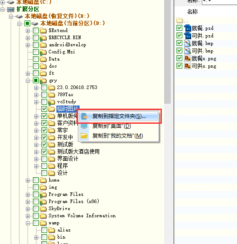The height and width of the screenshot is (244, 237).
Task: Click the 名称 filter input field
Action: (x=220, y=2)
